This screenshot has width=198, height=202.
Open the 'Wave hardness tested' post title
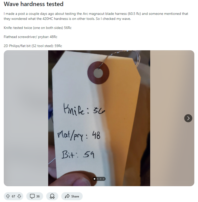pos(34,4)
